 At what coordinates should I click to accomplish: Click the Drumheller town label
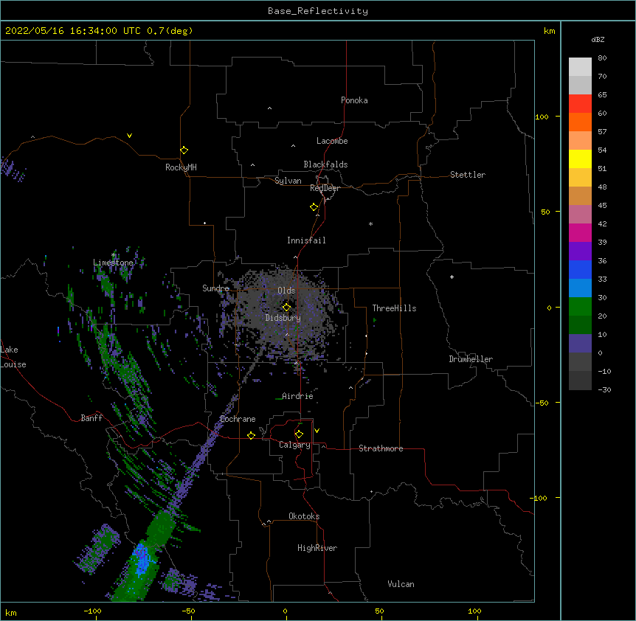(471, 359)
